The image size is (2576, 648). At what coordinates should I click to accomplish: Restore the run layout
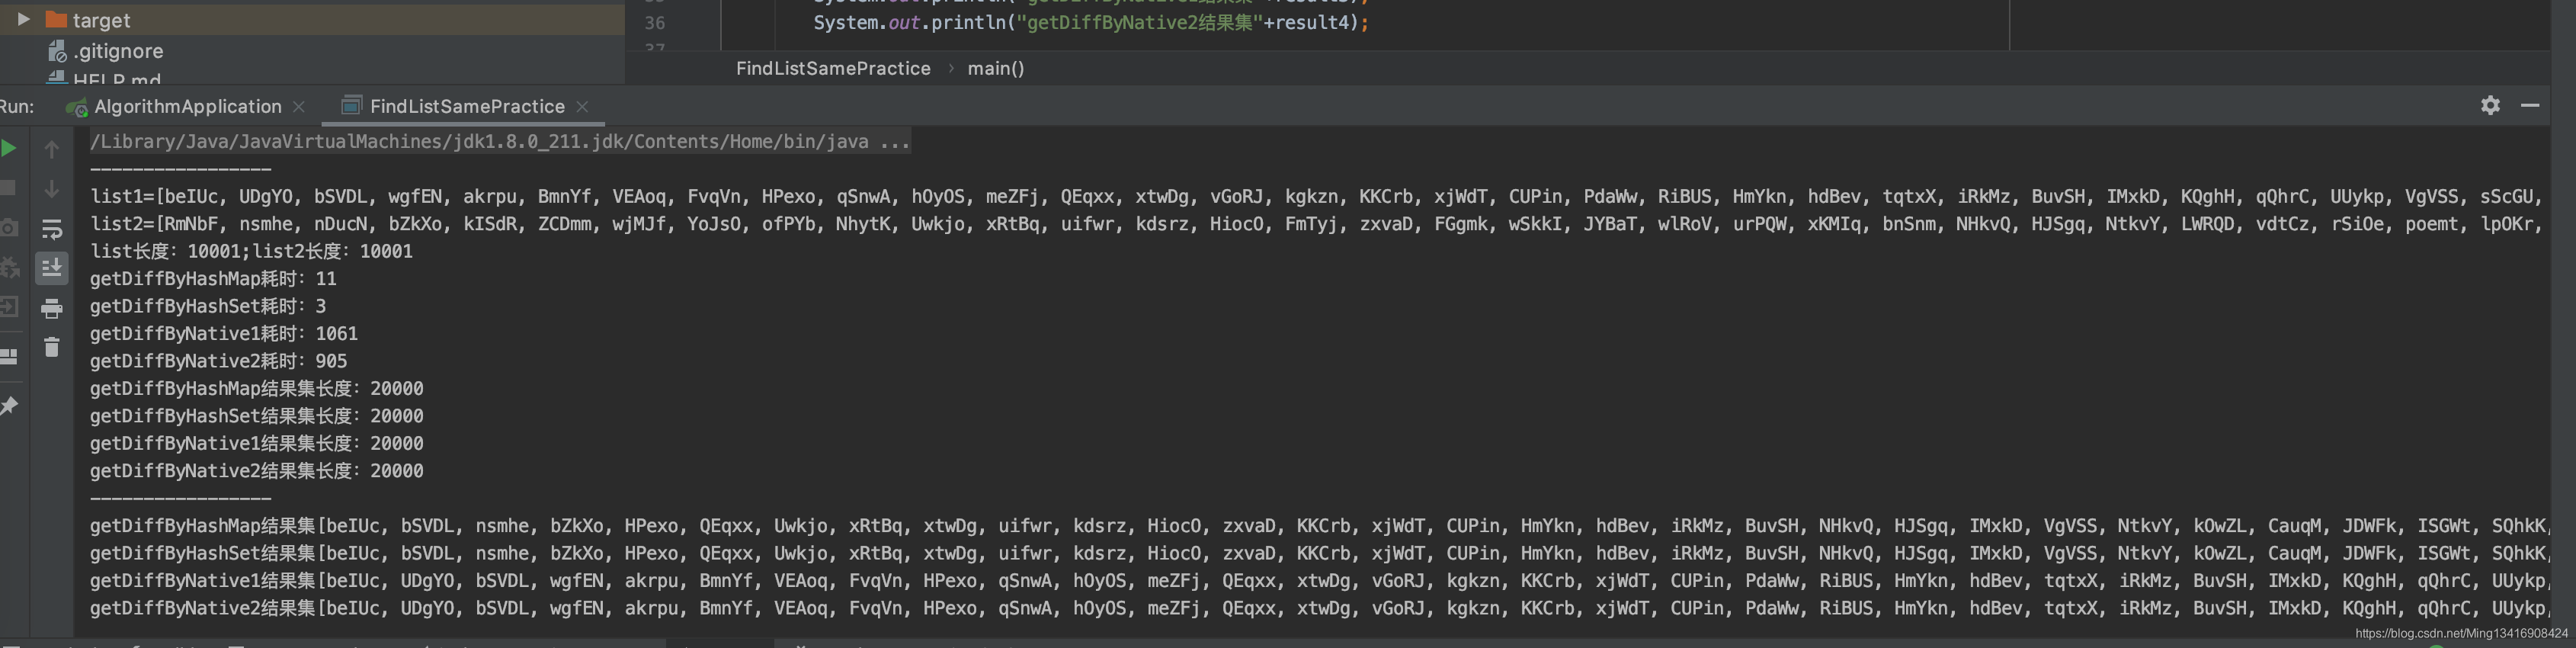[x=8, y=356]
